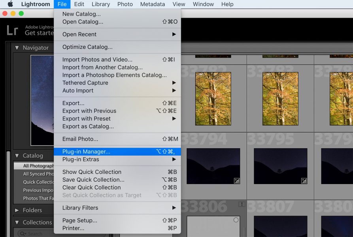Click develop adjustments badge on photo 33794
This screenshot has height=237, width=353.
point(236,180)
